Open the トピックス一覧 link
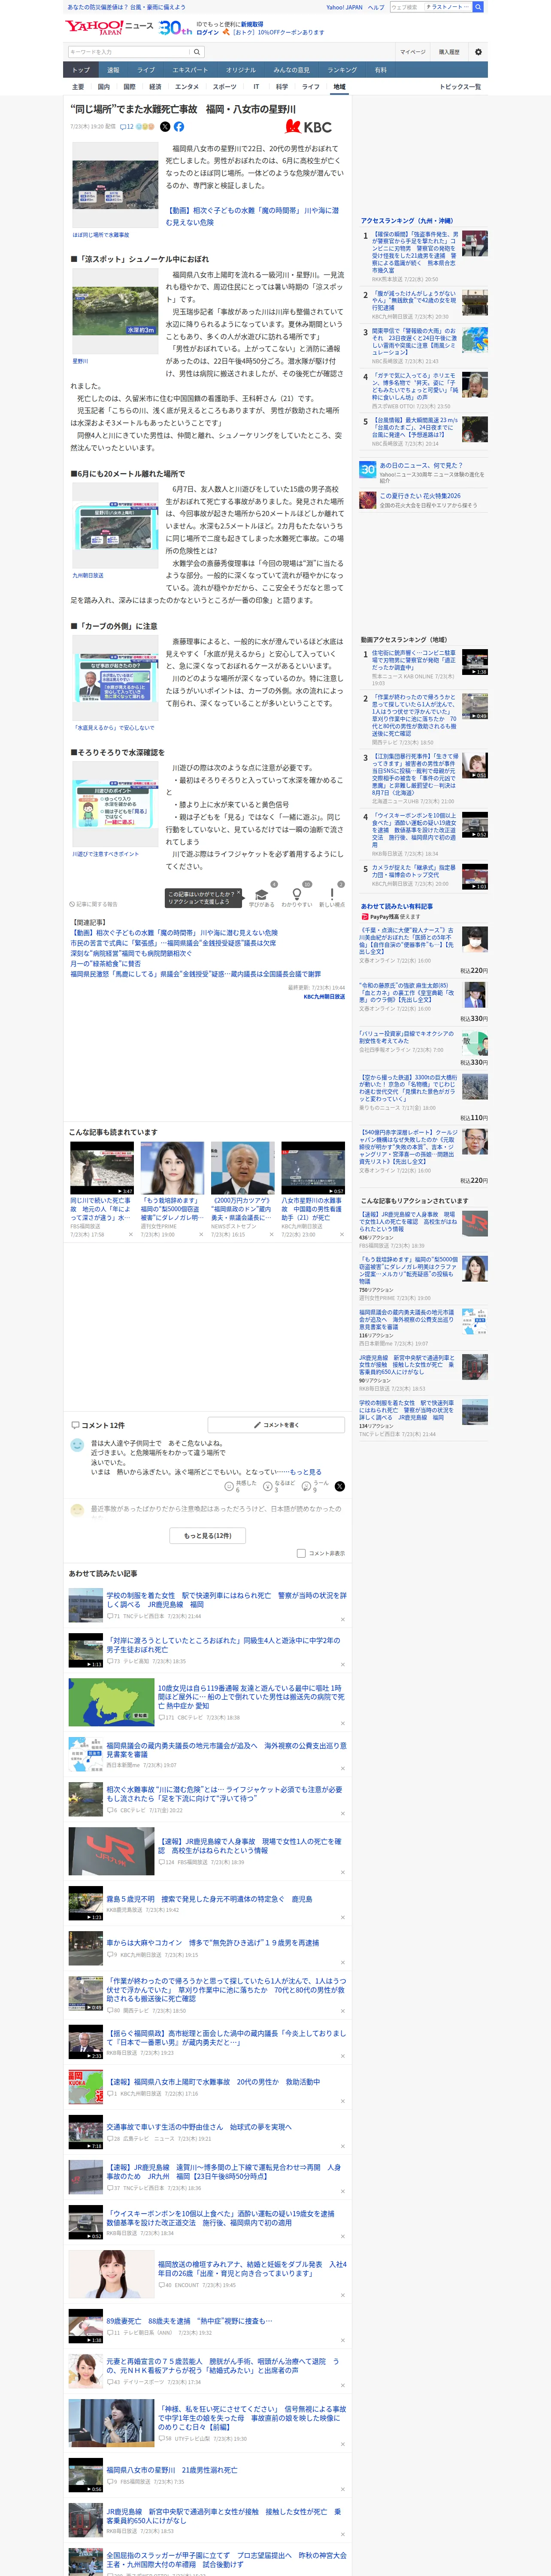Image resolution: width=551 pixels, height=2576 pixels. pyautogui.click(x=460, y=87)
